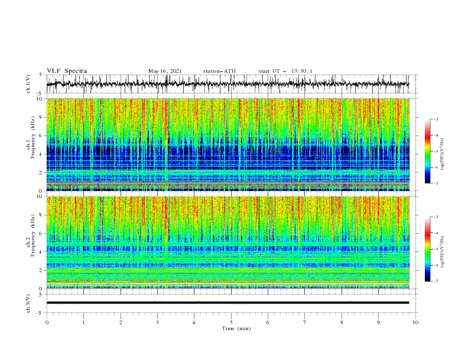Viewport: 468px width, 362px height.
Task: Click the "5" tick on the Time axis
Action: pos(231,322)
